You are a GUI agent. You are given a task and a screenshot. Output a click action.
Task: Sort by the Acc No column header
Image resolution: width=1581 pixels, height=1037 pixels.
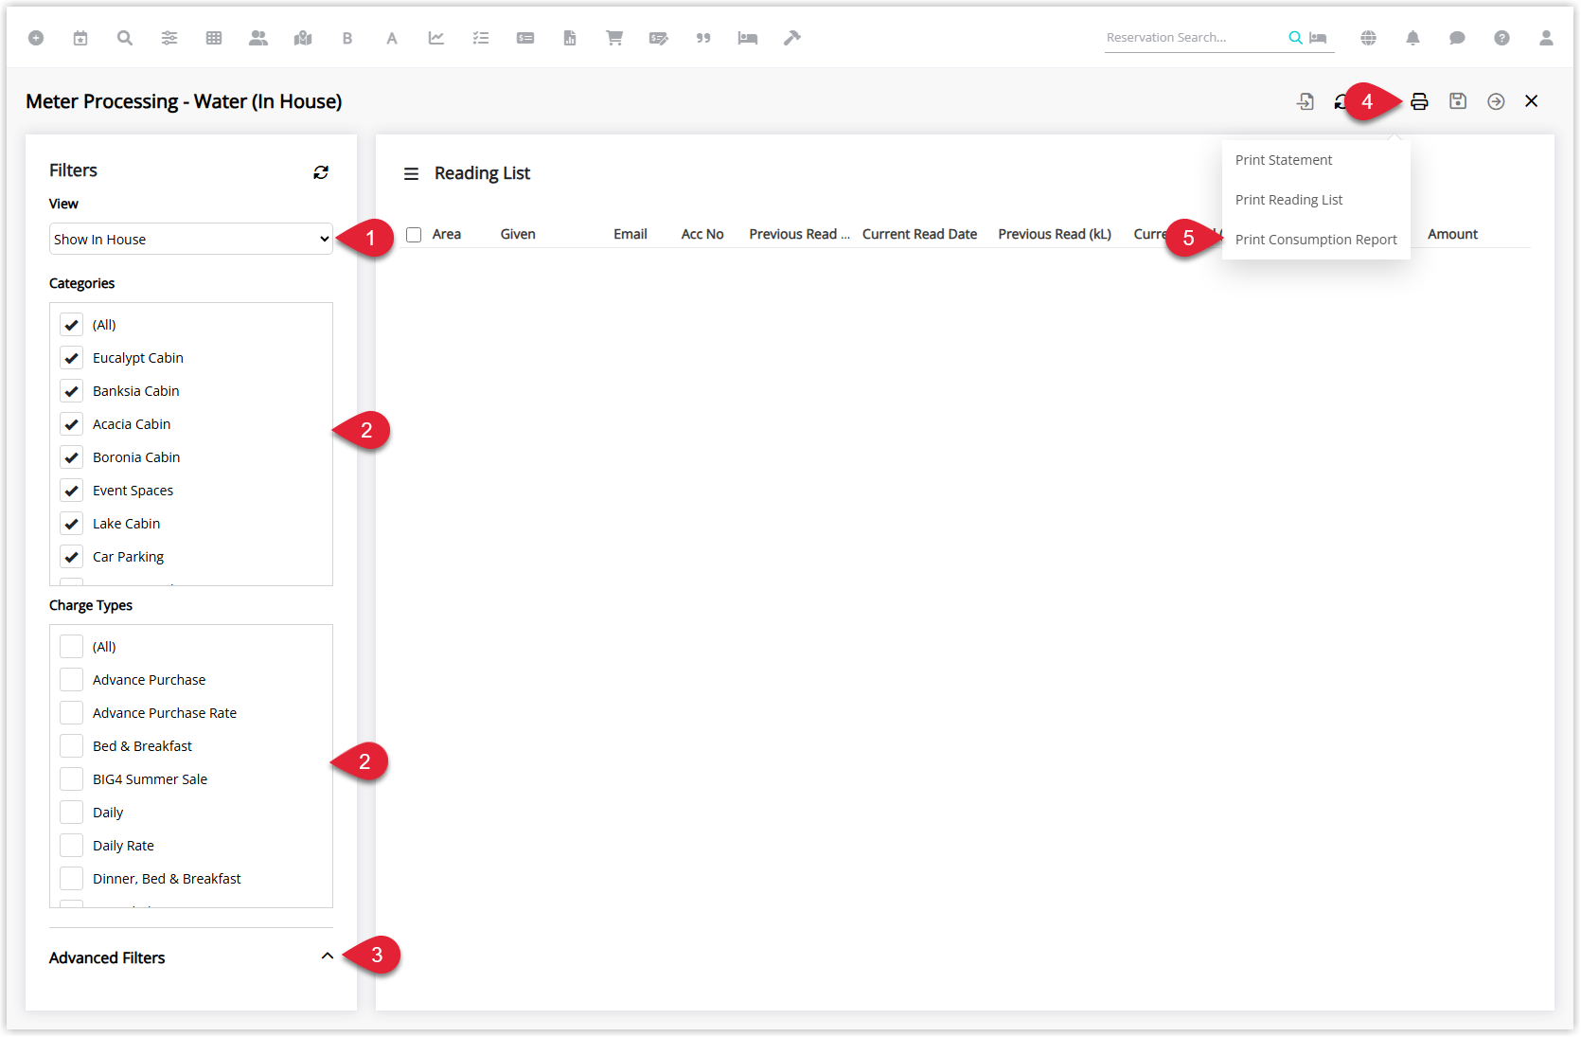[x=702, y=234]
